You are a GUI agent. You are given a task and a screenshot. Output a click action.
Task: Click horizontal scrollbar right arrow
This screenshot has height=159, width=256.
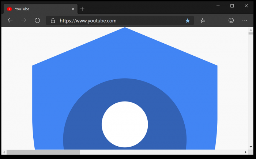[x=245, y=152]
